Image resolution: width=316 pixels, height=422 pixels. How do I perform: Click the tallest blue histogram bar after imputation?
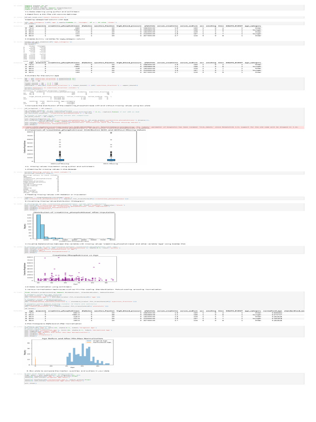pyautogui.click(x=38, y=227)
